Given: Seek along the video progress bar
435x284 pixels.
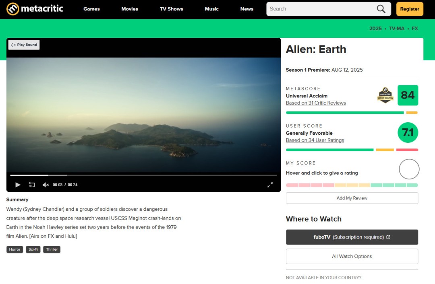Looking at the screenshot, I should point(143,175).
